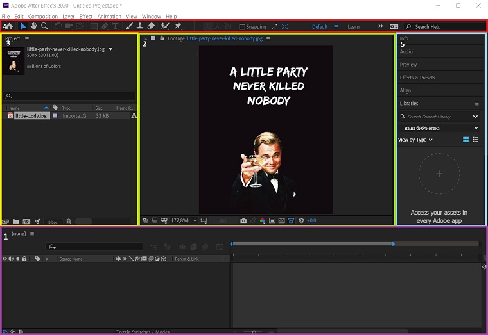Switch to the Learn workspace
Screen dimensions: 488x335
click(353, 27)
